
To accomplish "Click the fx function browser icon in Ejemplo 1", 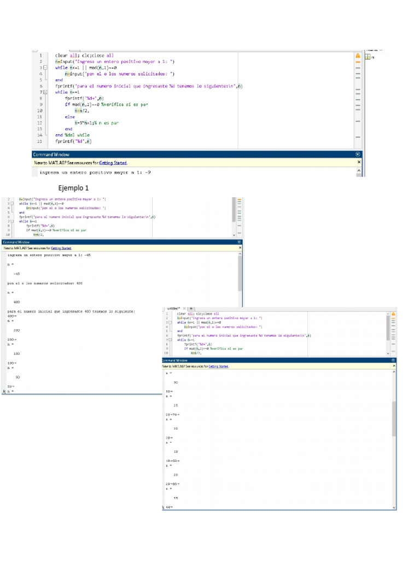I will [x=4, y=391].
